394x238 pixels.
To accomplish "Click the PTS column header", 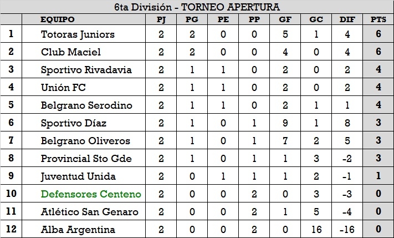I will click(378, 19).
